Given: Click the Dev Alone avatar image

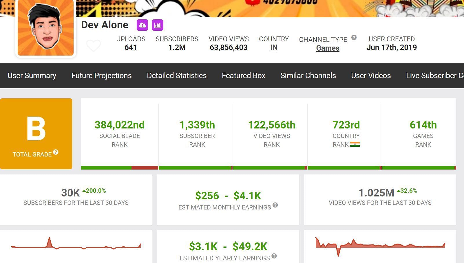Looking at the screenshot, I should [45, 28].
